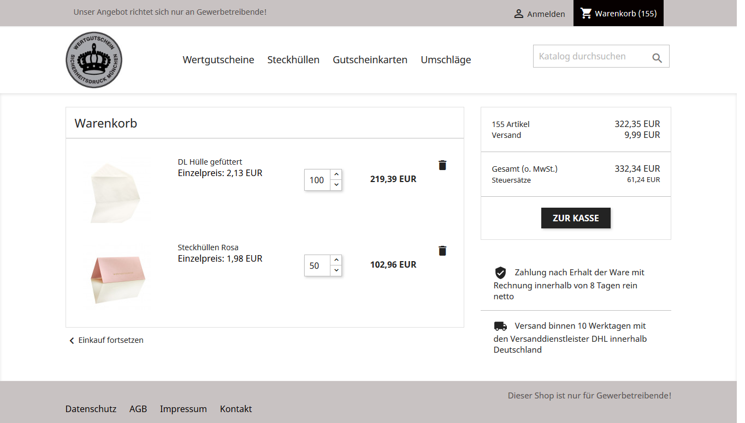Image resolution: width=745 pixels, height=423 pixels.
Task: Click the shield checkmark payment icon
Action: click(500, 273)
